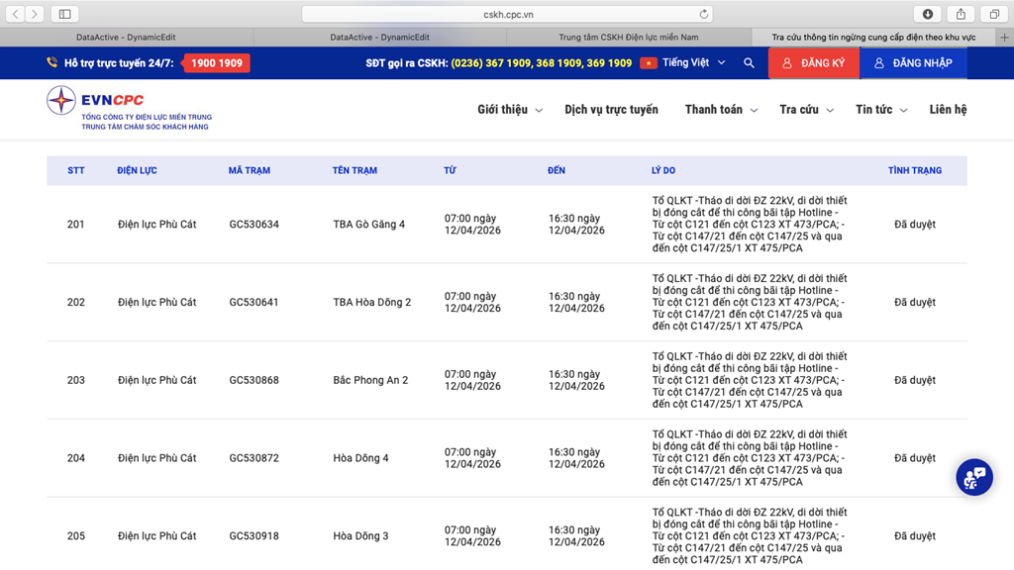Open the customer support chat bubble
1014x570 pixels.
tap(973, 477)
